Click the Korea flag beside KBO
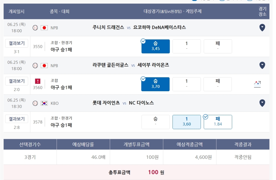276x180 pixels. (44, 103)
